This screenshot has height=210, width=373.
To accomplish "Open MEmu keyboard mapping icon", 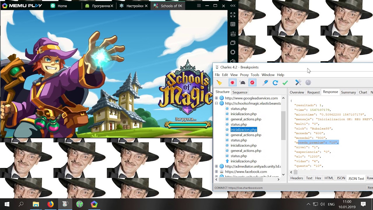I will pos(233,24).
